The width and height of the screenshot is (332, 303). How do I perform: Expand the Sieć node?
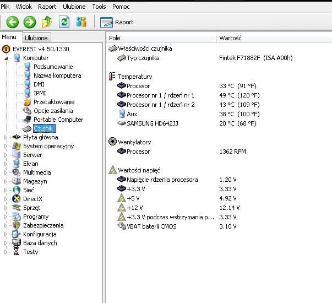tap(6, 190)
